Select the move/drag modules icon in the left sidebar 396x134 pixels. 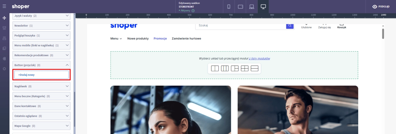(x=4, y=18)
